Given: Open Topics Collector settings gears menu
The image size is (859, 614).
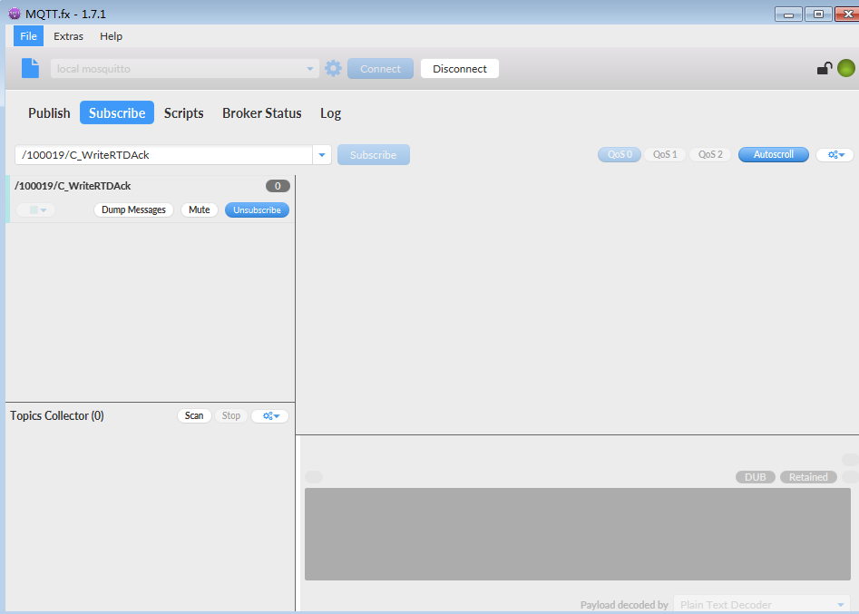Looking at the screenshot, I should coord(270,415).
